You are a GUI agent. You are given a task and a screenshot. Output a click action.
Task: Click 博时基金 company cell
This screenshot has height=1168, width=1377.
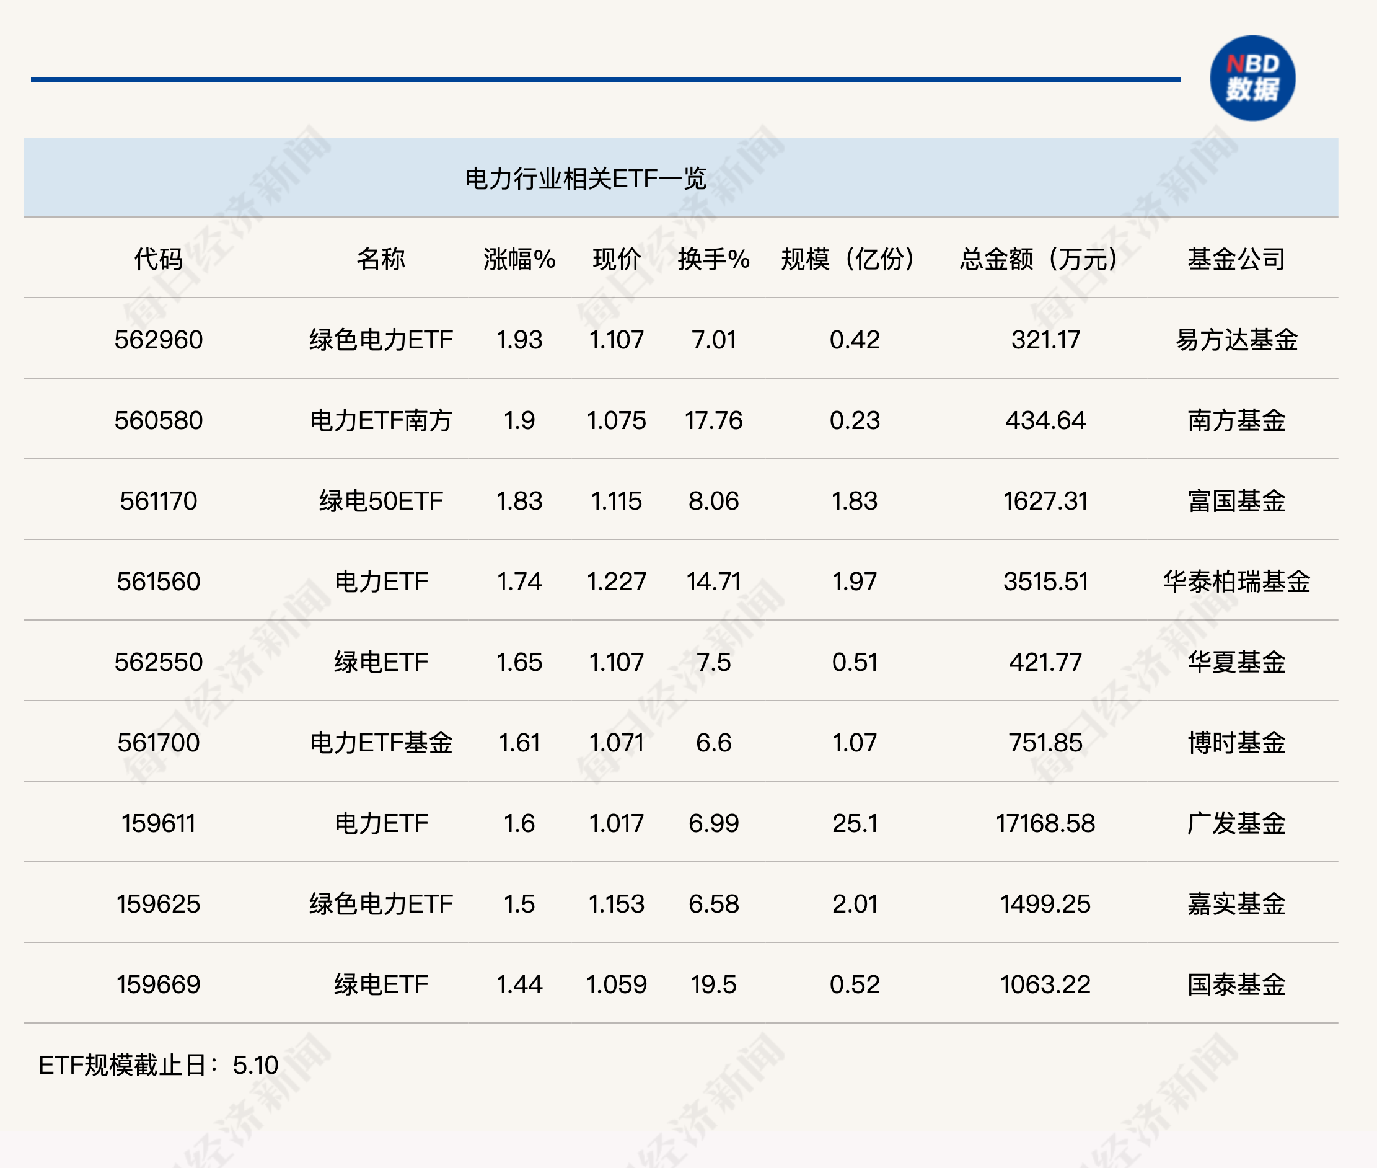click(1236, 743)
